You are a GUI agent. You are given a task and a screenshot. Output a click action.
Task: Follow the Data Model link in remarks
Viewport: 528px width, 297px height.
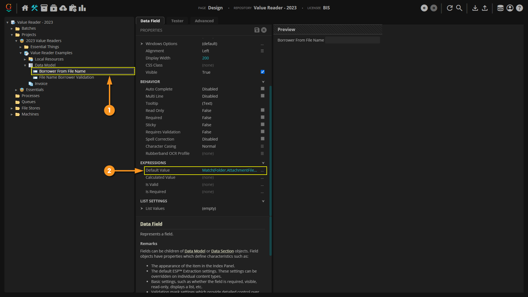[x=195, y=251]
